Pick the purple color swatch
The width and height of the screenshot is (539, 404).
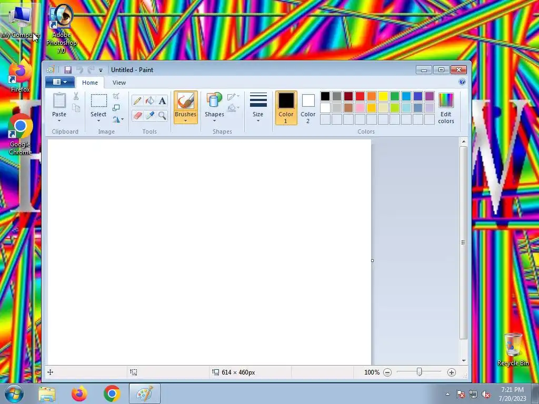point(430,96)
